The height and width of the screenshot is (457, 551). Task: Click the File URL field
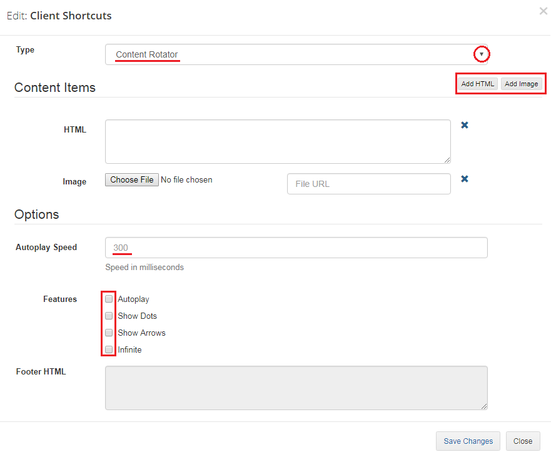tap(369, 184)
